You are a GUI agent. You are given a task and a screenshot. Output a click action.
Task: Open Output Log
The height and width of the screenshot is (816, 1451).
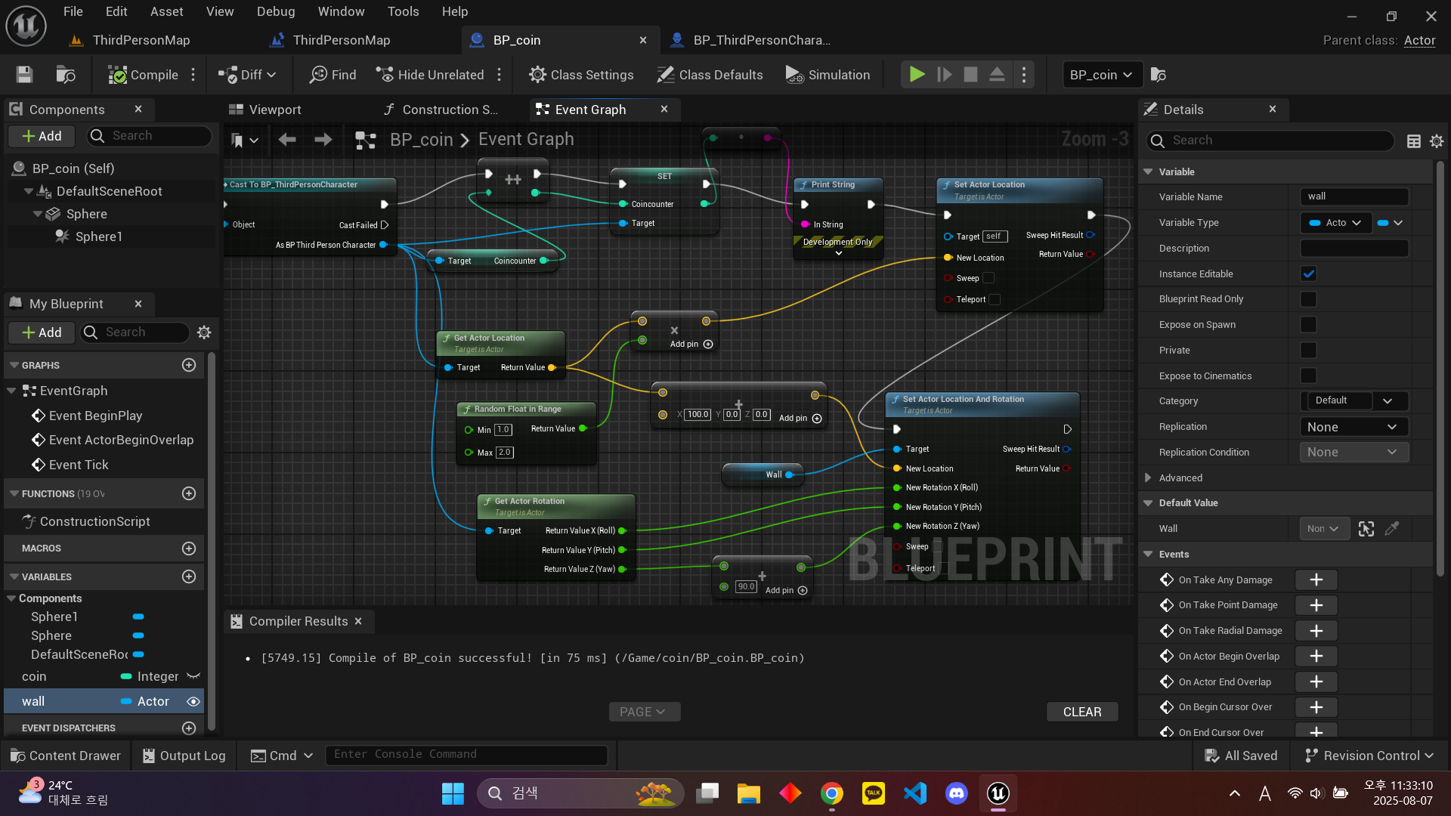point(184,756)
